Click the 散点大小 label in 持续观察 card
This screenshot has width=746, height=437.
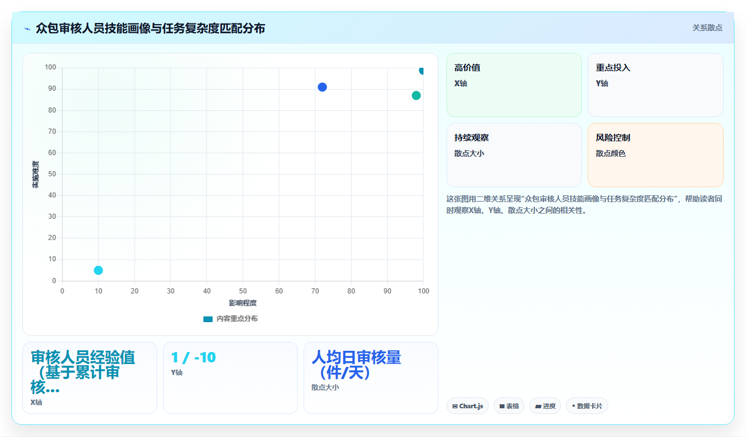tap(469, 153)
